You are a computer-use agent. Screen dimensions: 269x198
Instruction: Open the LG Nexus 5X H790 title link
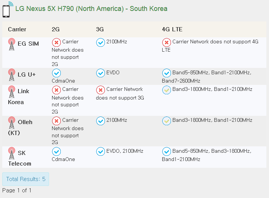(x=91, y=9)
